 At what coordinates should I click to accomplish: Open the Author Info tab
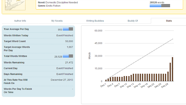pyautogui.click(x=20, y=21)
